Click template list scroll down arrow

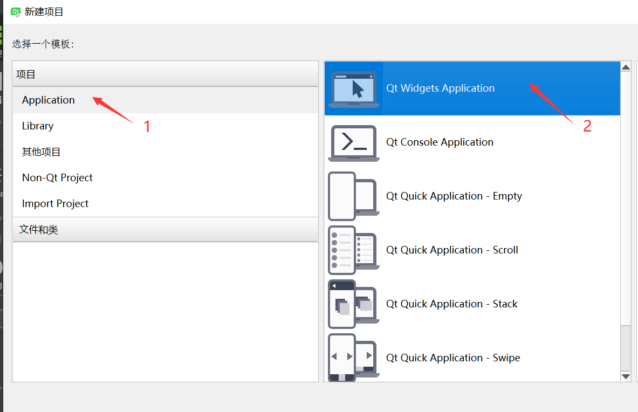[626, 376]
